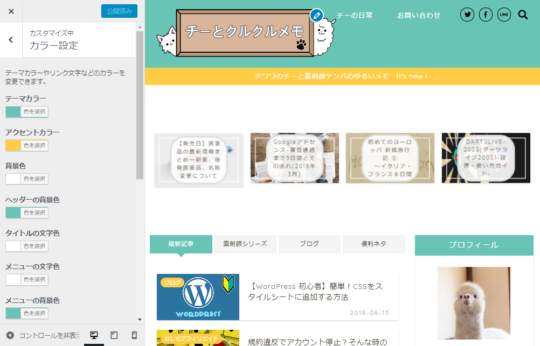Image resolution: width=540 pixels, height=346 pixels.
Task: Open the 規約違反でアカウント停止 article link
Action: click(317, 342)
